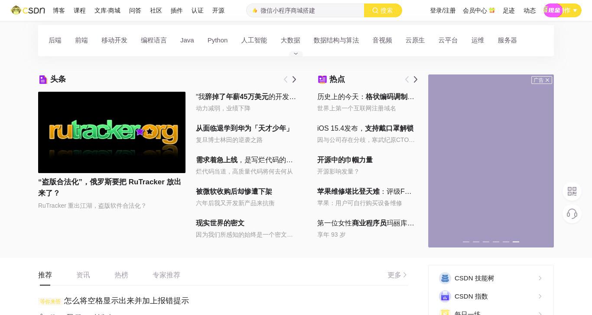This screenshot has width=592, height=315.
Task: Open article 被微软收购后却惨遭下架
Action: click(x=234, y=192)
